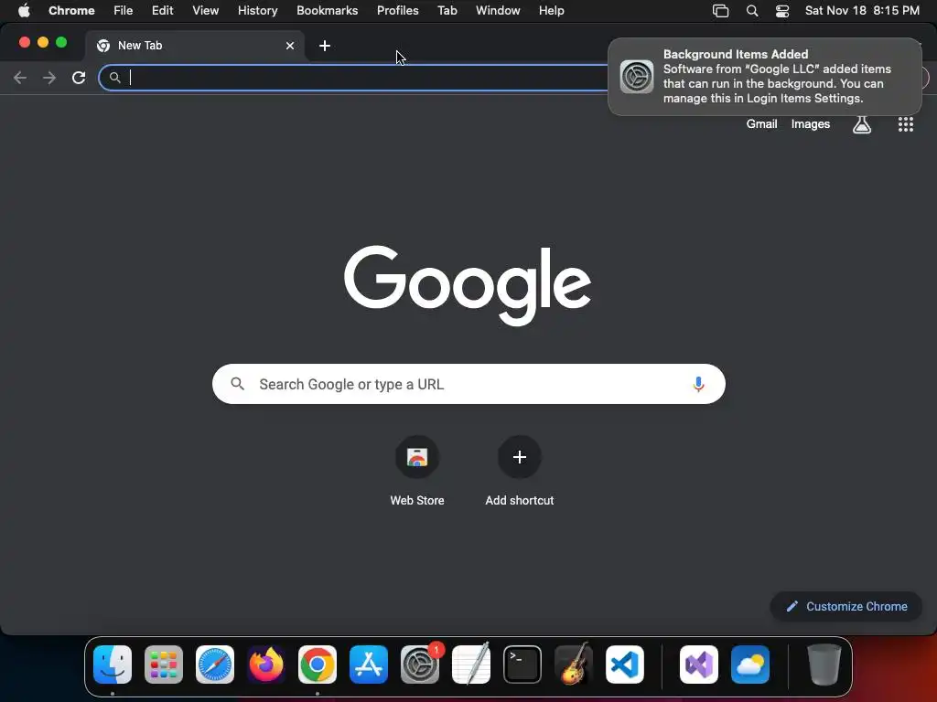Image resolution: width=937 pixels, height=702 pixels.
Task: Open the View menu
Action: click(205, 10)
